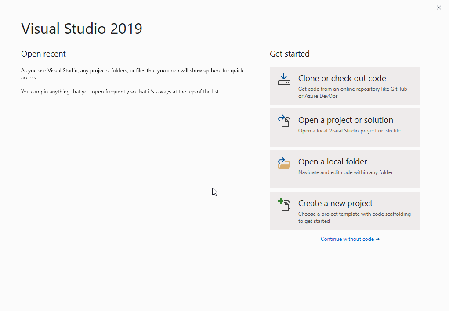Click the Open a local folder icon
This screenshot has width=449, height=311.
[x=284, y=163]
